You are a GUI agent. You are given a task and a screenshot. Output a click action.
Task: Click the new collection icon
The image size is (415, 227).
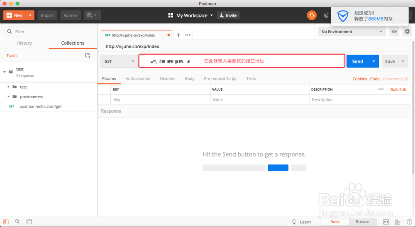click(88, 56)
